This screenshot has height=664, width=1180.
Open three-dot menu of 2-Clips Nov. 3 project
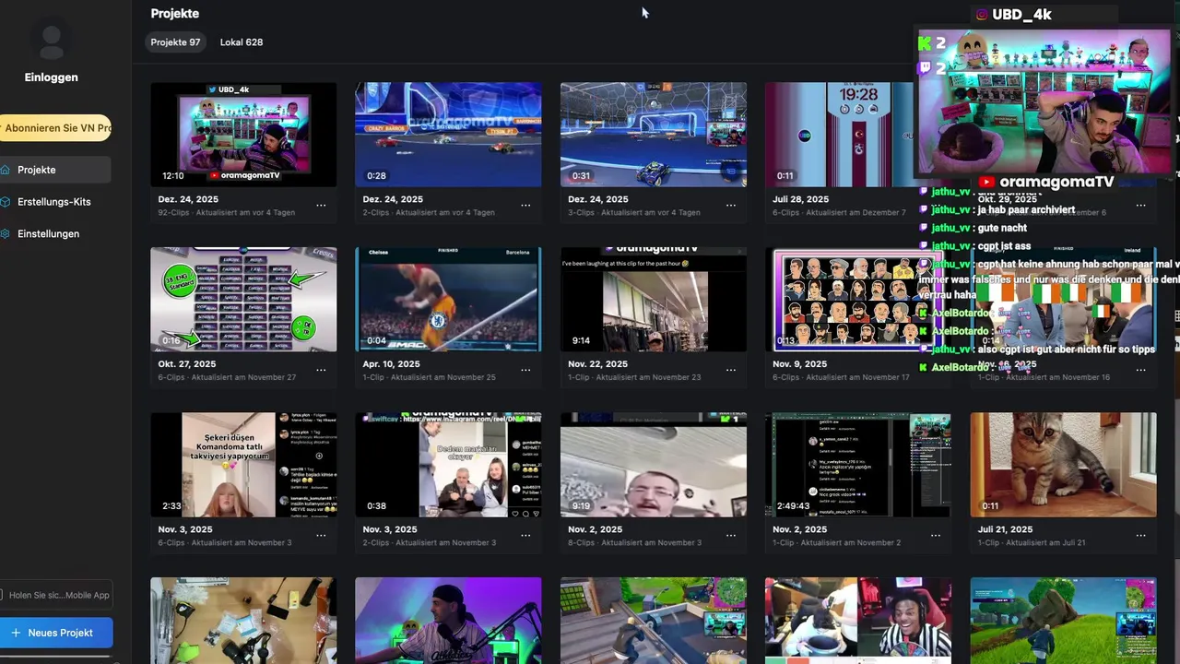point(525,535)
